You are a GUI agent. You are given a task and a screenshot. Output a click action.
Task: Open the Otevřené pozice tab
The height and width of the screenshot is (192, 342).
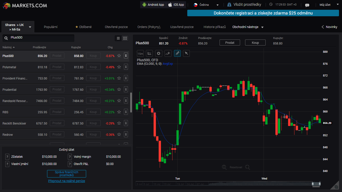pos(116,27)
